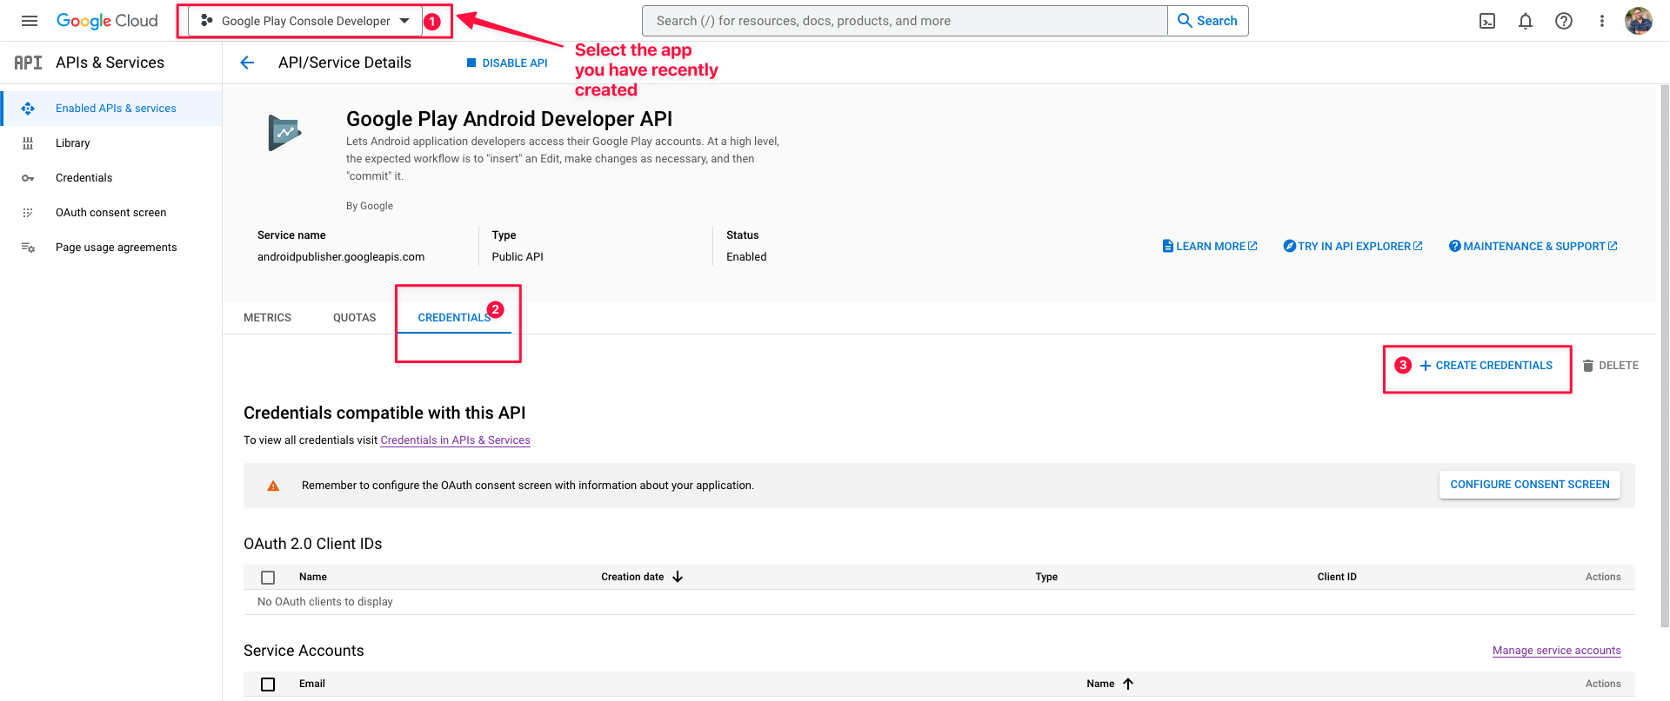Switch to the METRICS tab
The height and width of the screenshot is (701, 1670).
click(267, 318)
